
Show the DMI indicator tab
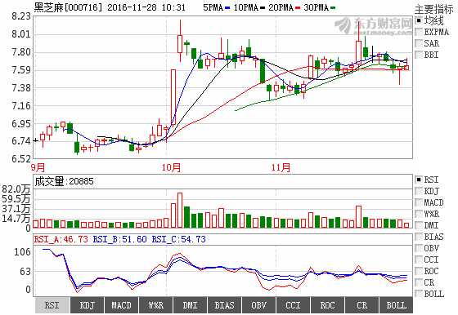pyautogui.click(x=190, y=305)
